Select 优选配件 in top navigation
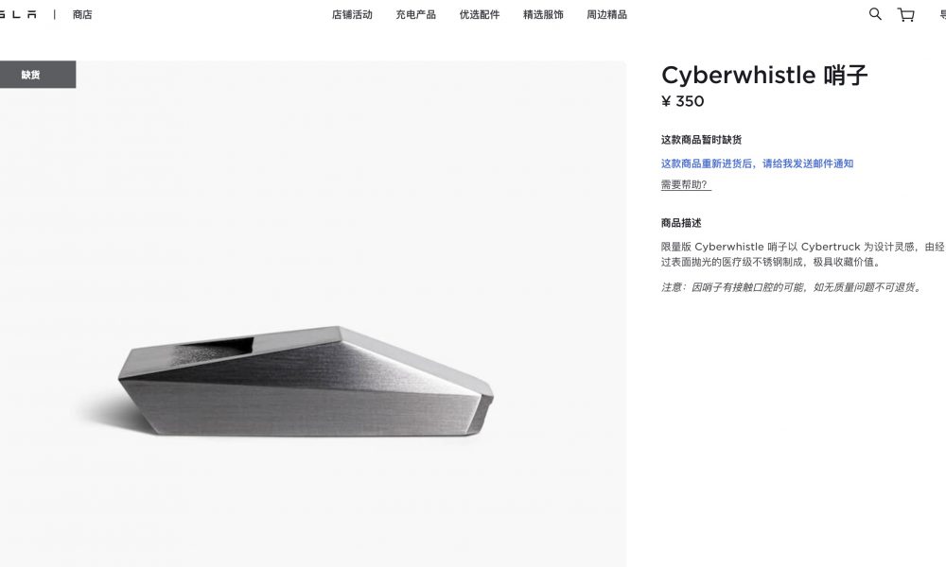The height and width of the screenshot is (567, 946). pos(479,14)
